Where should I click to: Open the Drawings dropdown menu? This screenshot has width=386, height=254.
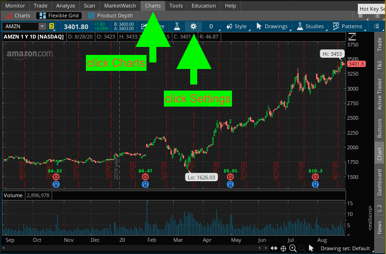(272, 26)
